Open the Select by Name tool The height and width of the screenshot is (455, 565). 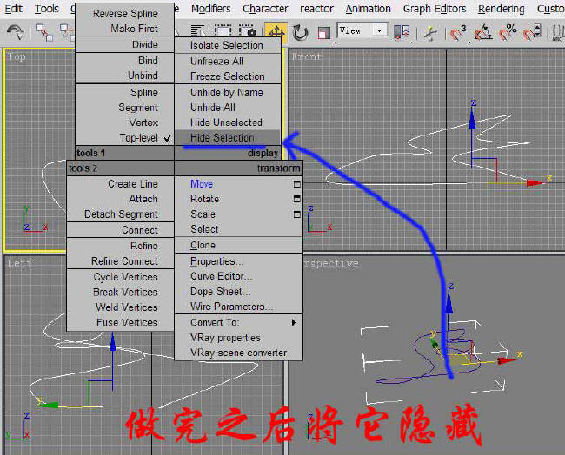click(198, 32)
